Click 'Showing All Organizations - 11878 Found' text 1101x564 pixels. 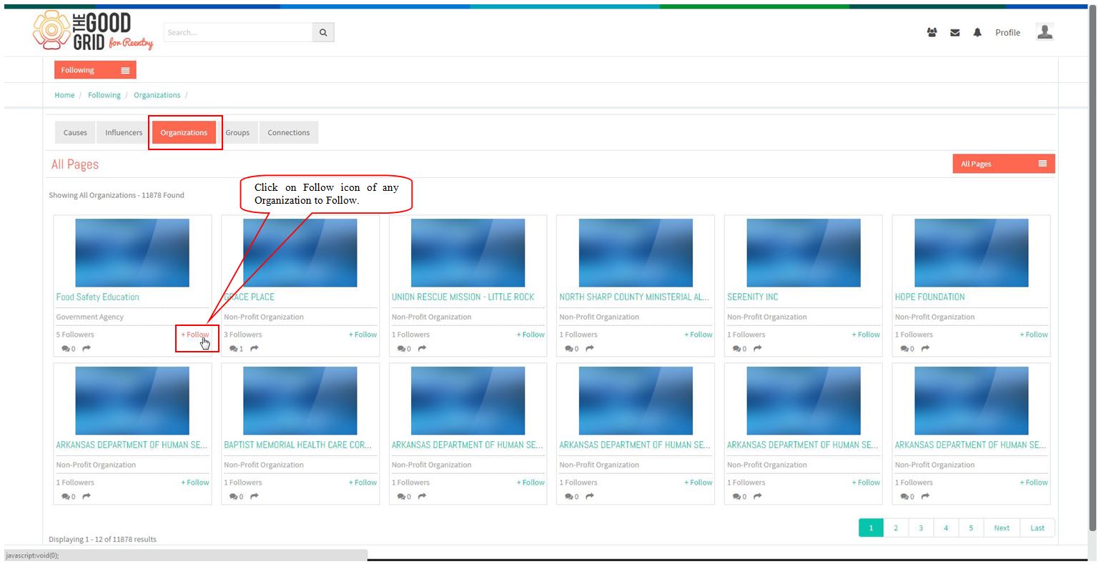[x=117, y=195]
